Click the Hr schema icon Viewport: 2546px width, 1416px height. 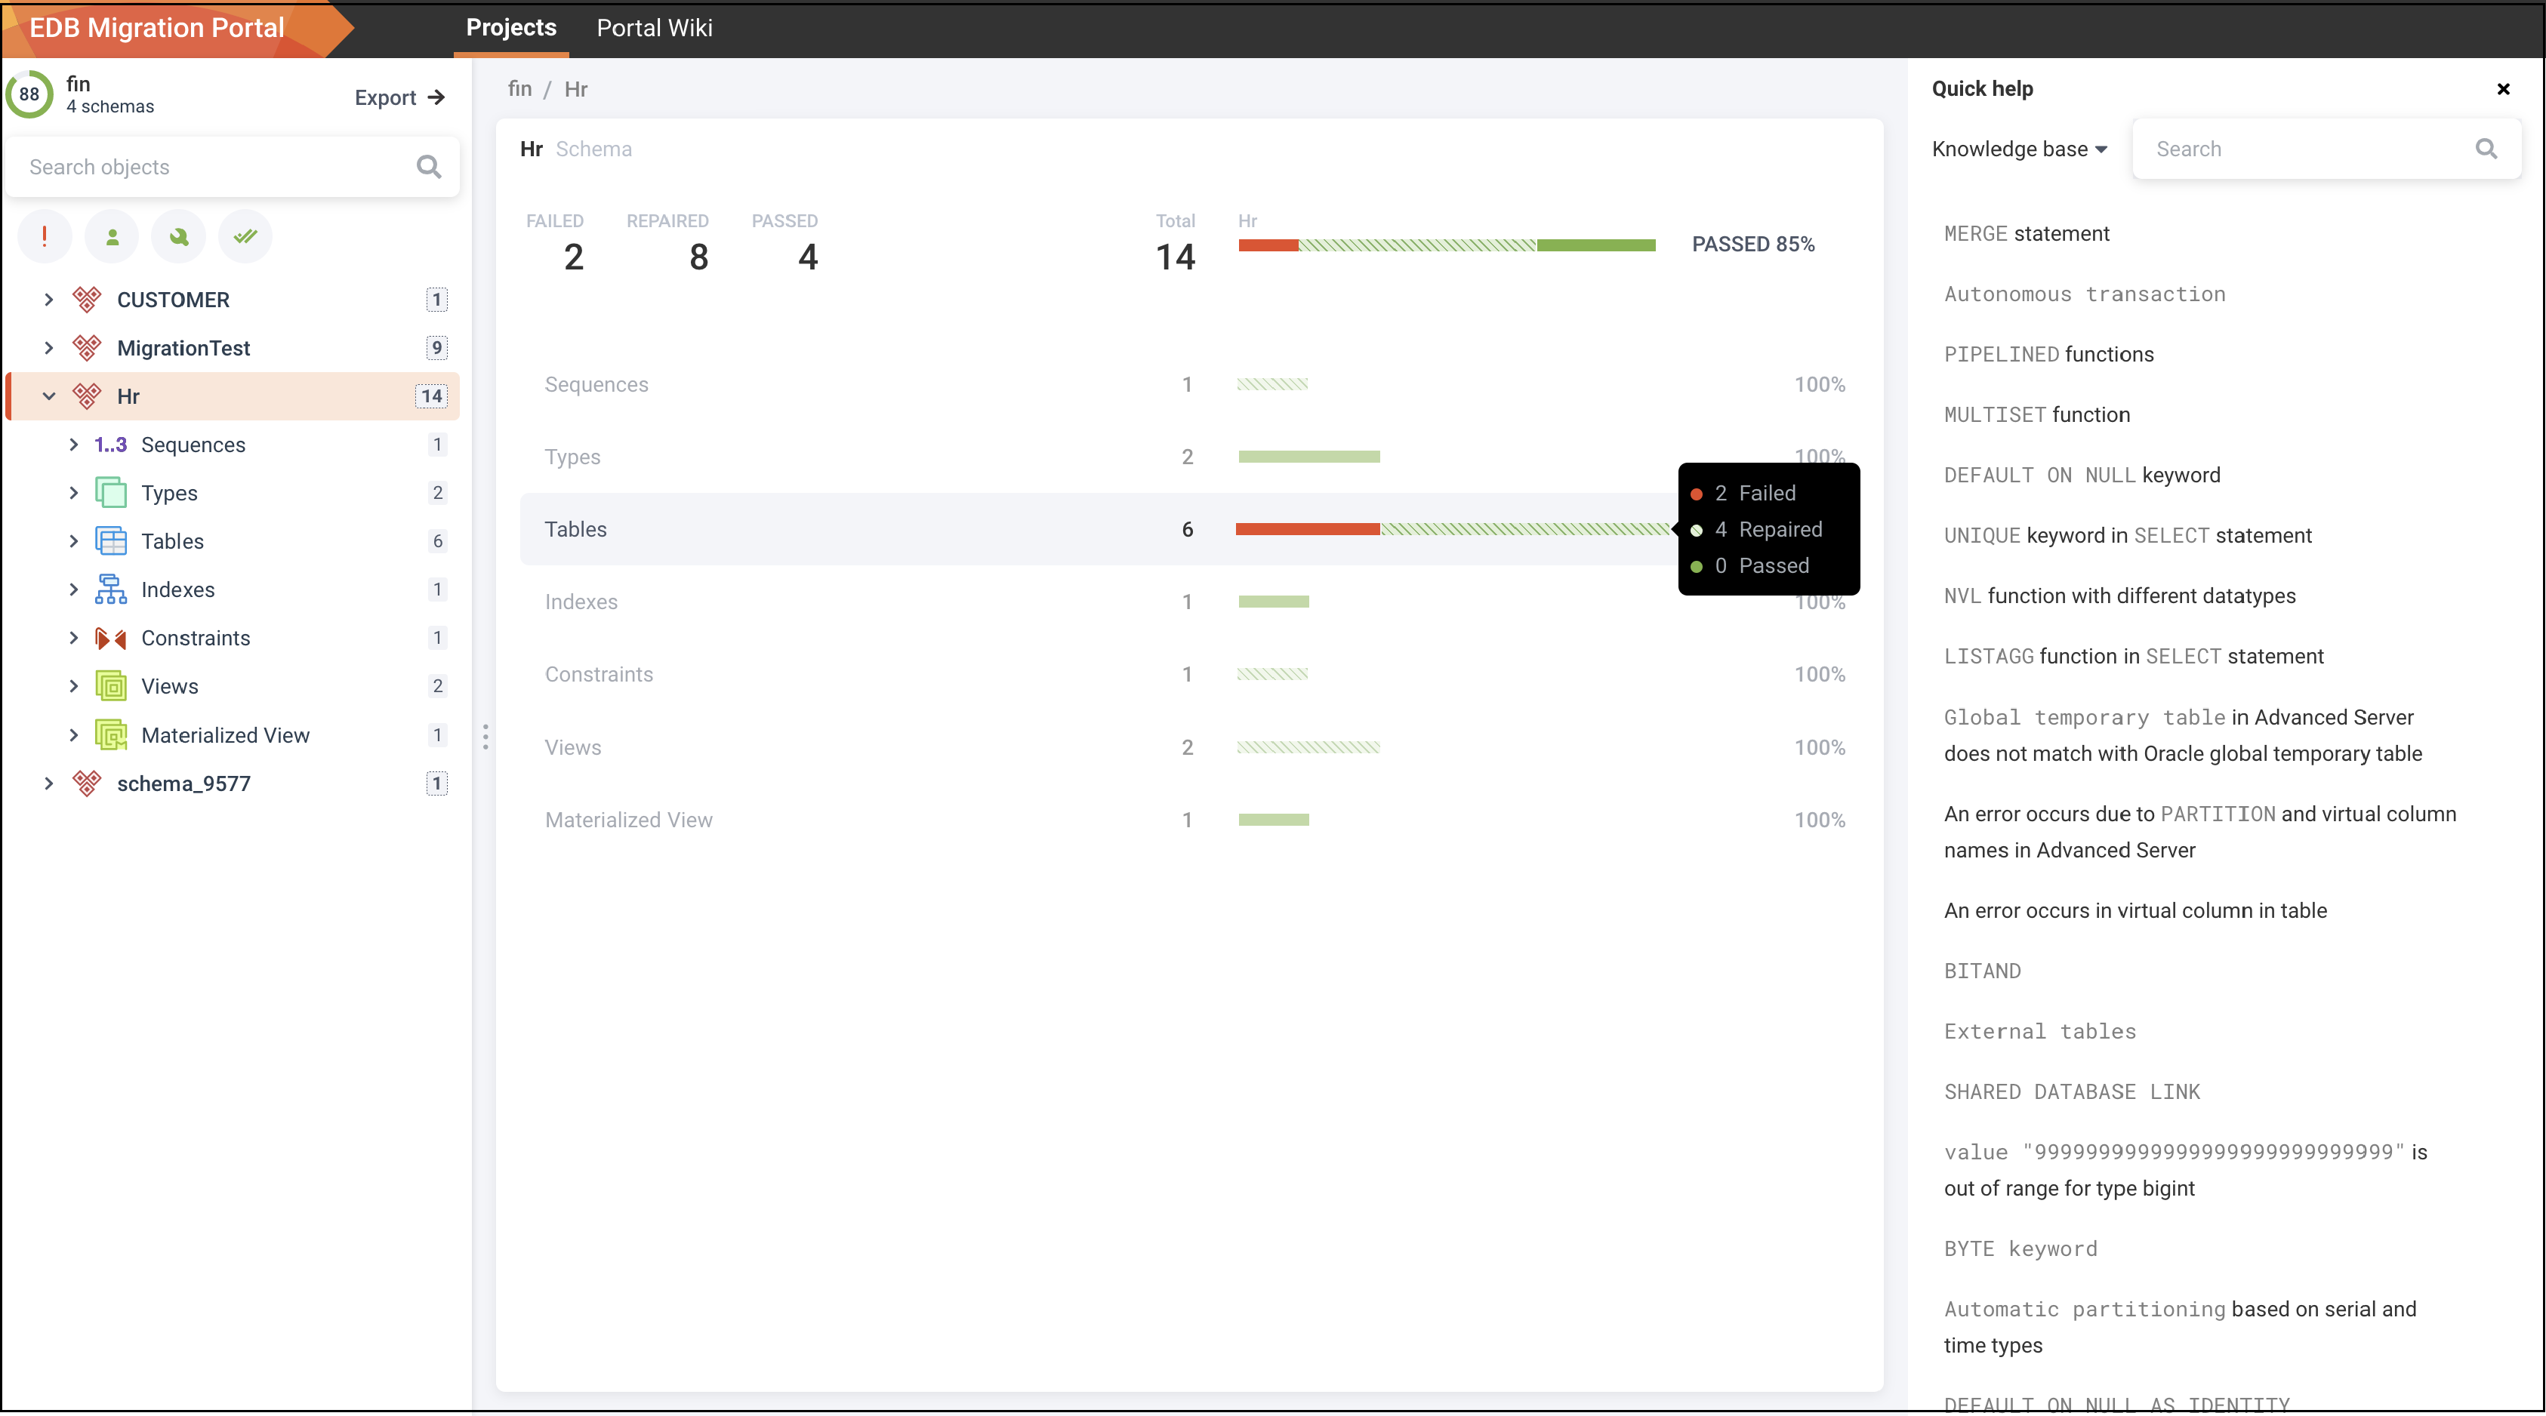click(87, 396)
